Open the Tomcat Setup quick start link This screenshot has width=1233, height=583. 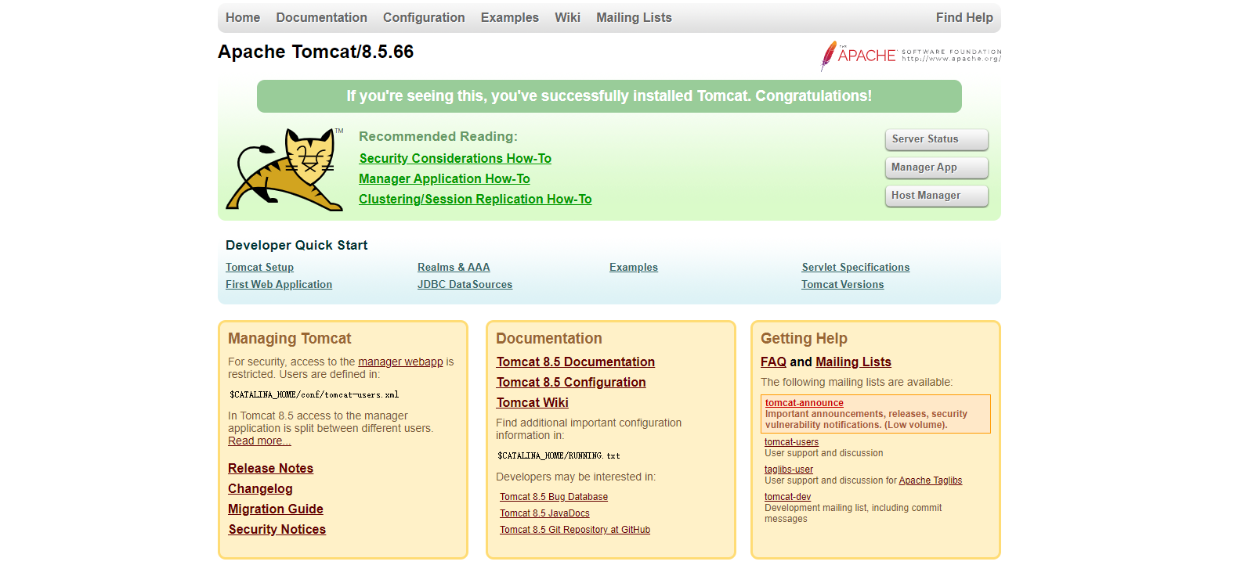259,267
